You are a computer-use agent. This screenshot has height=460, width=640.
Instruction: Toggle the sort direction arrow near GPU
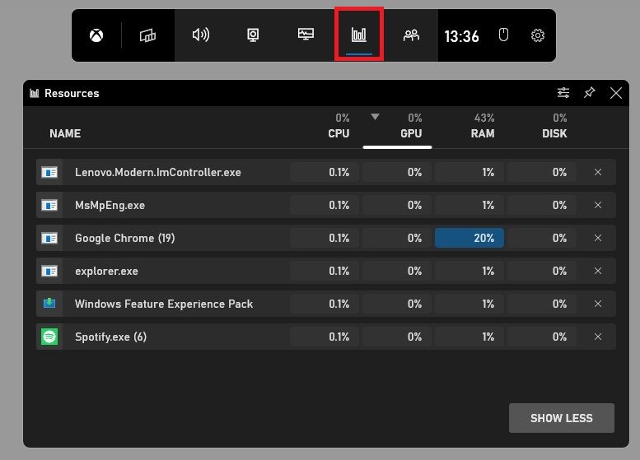tap(375, 117)
